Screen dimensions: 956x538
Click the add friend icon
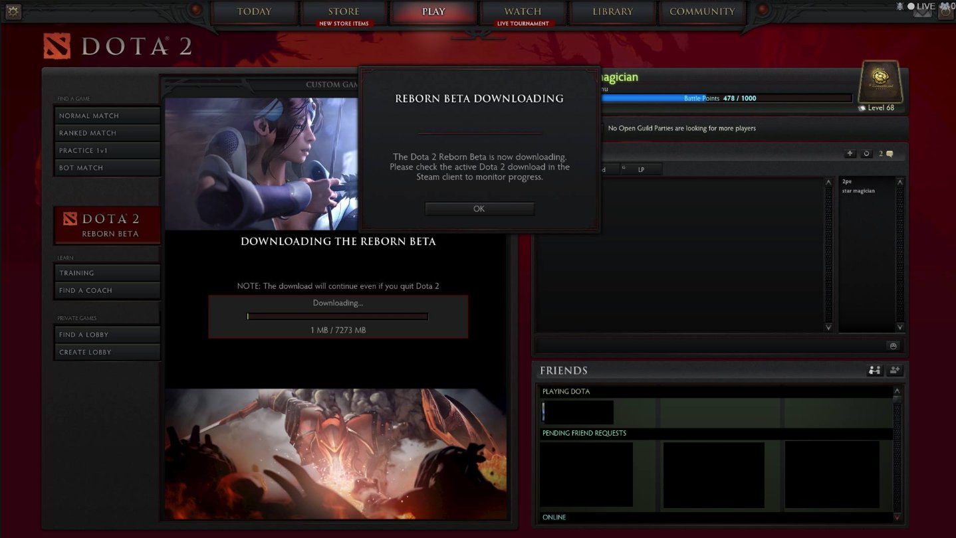pos(895,371)
